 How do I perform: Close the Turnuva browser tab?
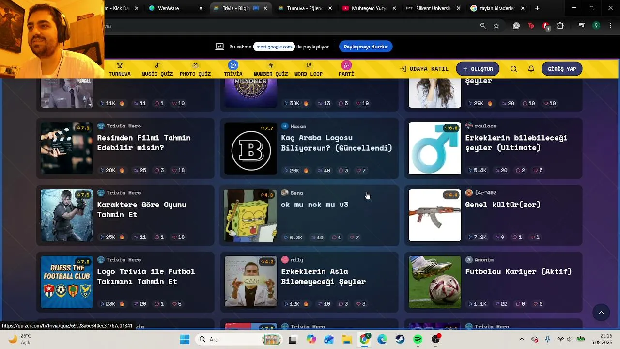330,8
